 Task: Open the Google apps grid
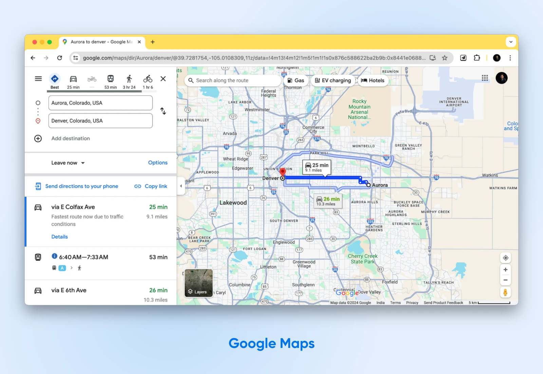(485, 78)
